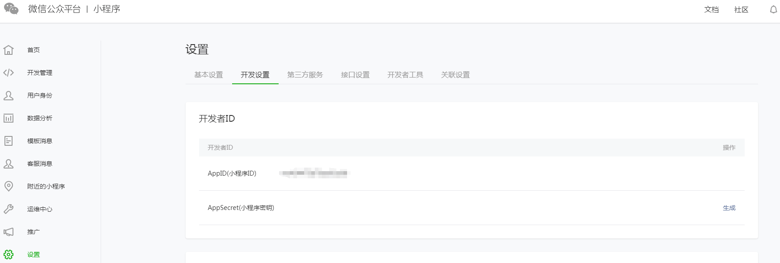Viewport: 780px width, 263px height.
Task: Click 生成 to generate AppSecret
Action: [729, 208]
